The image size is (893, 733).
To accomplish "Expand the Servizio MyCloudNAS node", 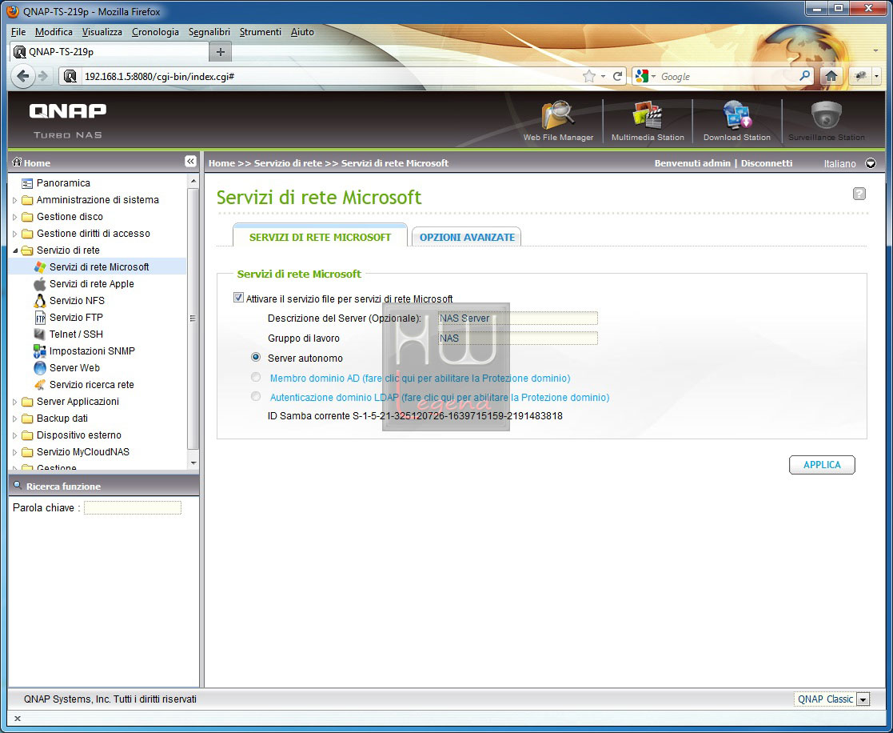I will (x=15, y=452).
